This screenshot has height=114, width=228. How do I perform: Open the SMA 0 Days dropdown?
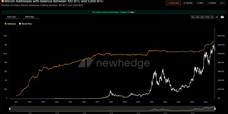(x=31, y=17)
